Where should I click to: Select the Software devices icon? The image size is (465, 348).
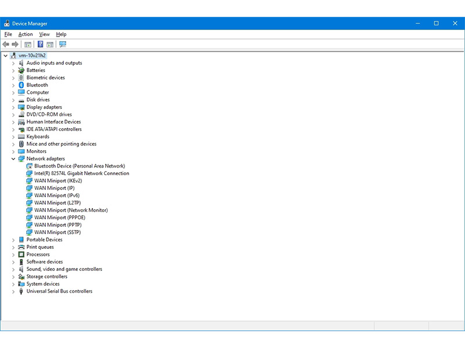click(21, 262)
